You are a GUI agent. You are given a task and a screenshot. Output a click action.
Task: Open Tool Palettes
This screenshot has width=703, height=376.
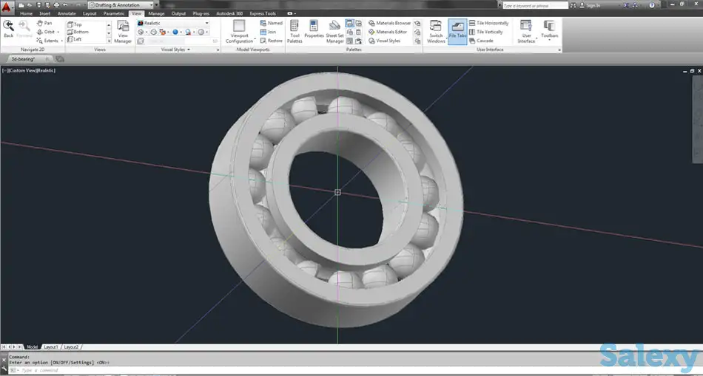coord(295,32)
